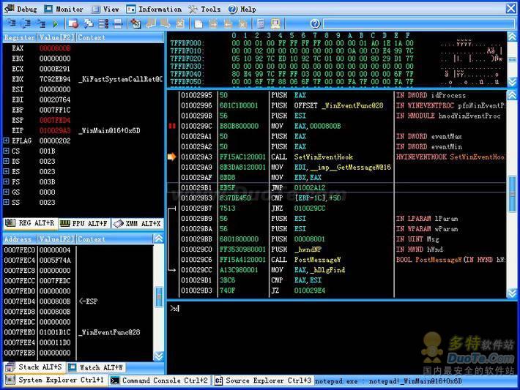Click the calculator toolbar icon

[x=261, y=23]
